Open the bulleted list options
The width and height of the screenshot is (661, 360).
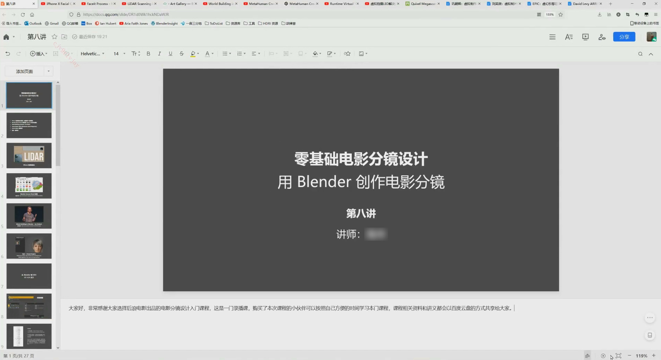227,54
